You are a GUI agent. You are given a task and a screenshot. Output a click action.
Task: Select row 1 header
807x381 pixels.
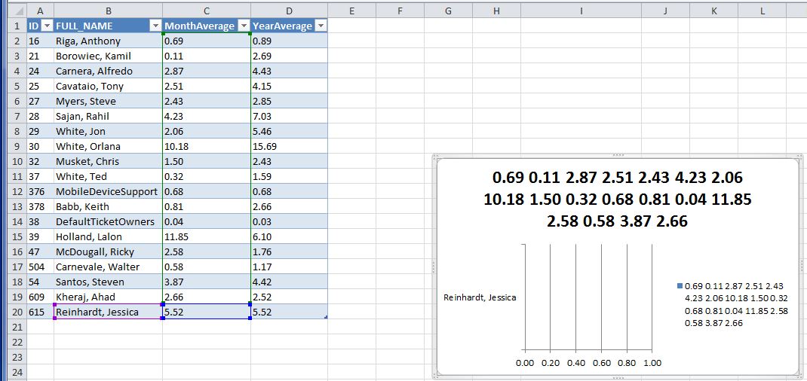[x=16, y=26]
